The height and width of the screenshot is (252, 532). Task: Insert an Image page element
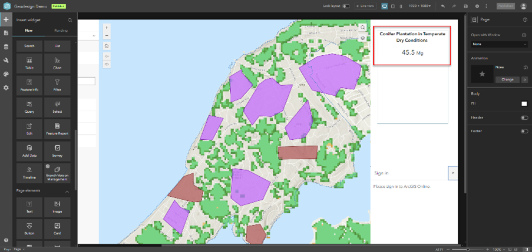tap(57, 207)
